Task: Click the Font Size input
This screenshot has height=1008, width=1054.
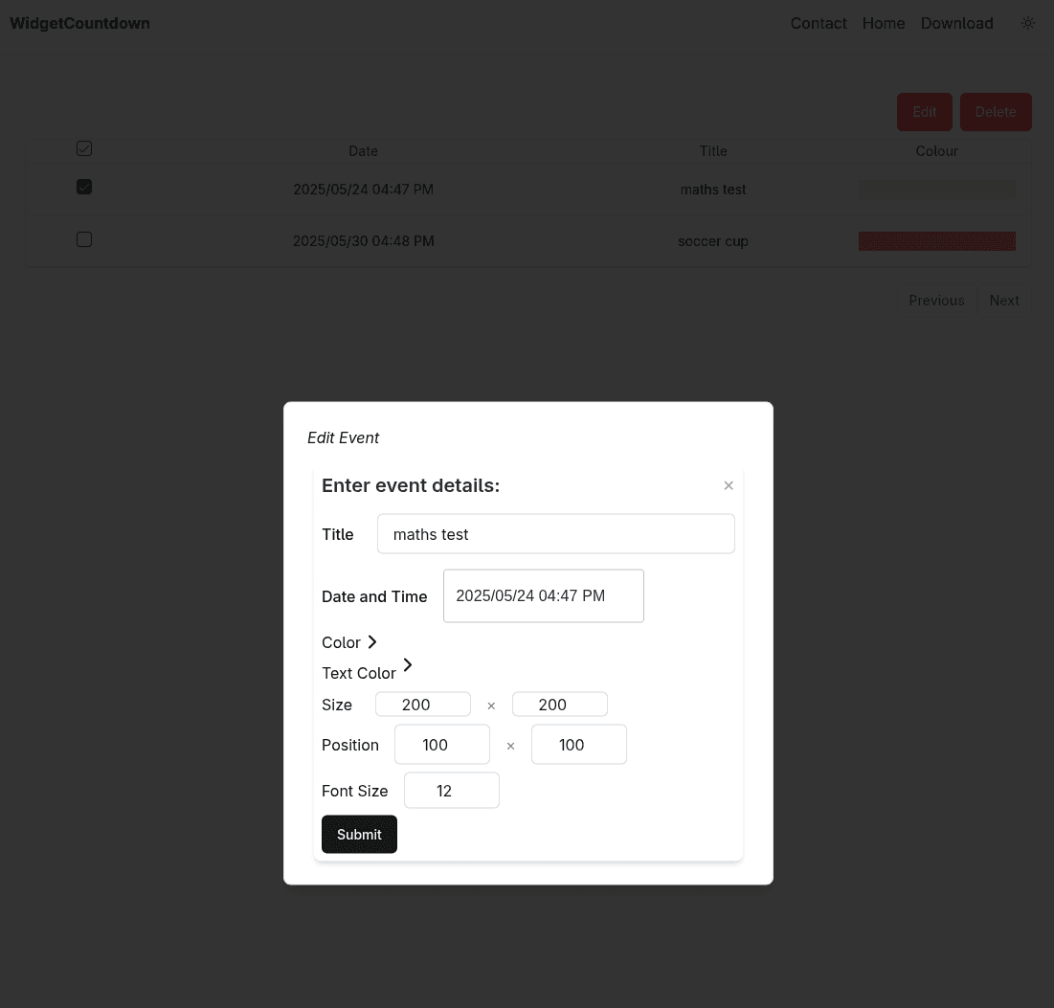Action: coord(451,791)
